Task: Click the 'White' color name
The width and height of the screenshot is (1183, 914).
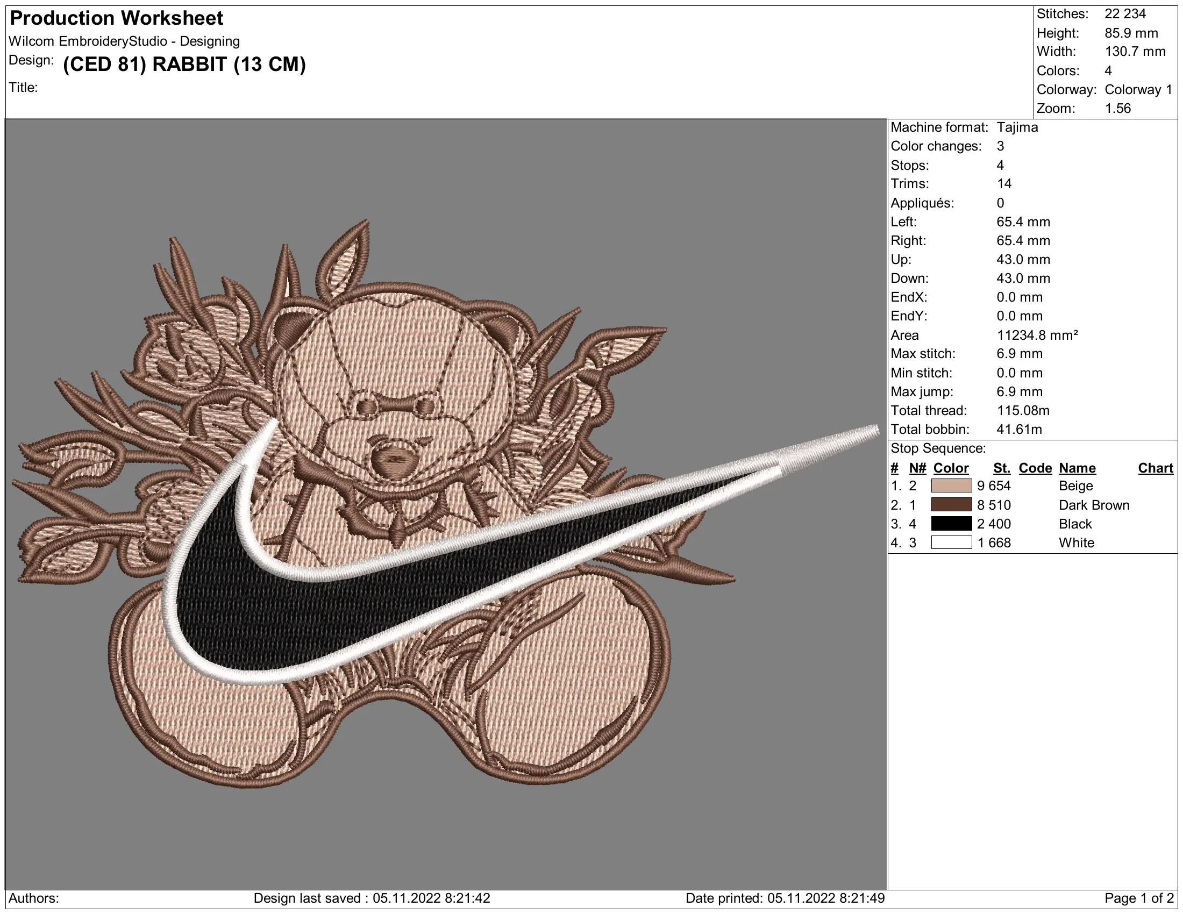Action: 1076,542
